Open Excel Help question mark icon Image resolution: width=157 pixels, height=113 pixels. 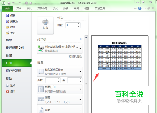click(x=140, y=8)
